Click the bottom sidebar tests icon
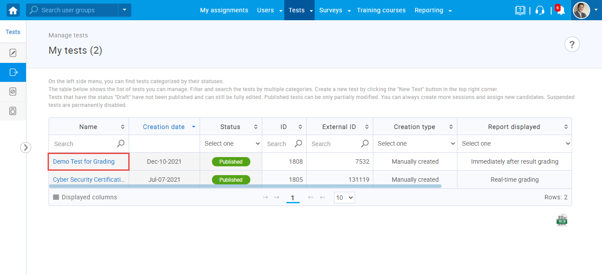The width and height of the screenshot is (602, 275). click(13, 111)
